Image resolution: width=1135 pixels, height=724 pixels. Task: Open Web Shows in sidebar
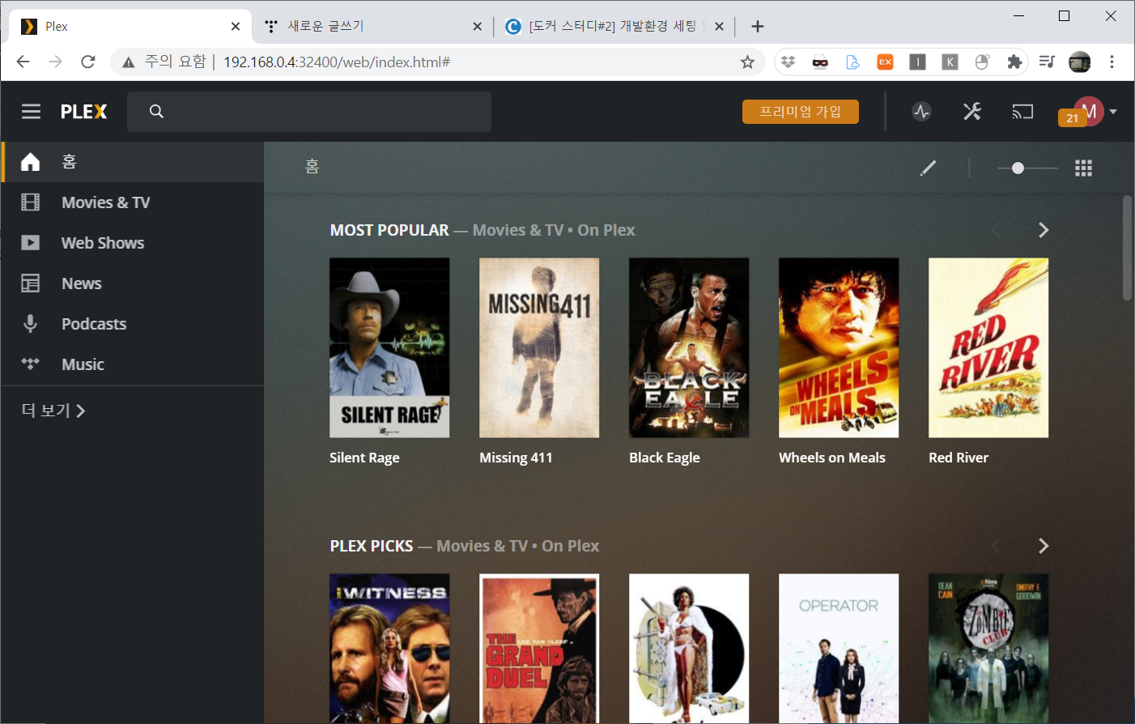click(x=133, y=243)
